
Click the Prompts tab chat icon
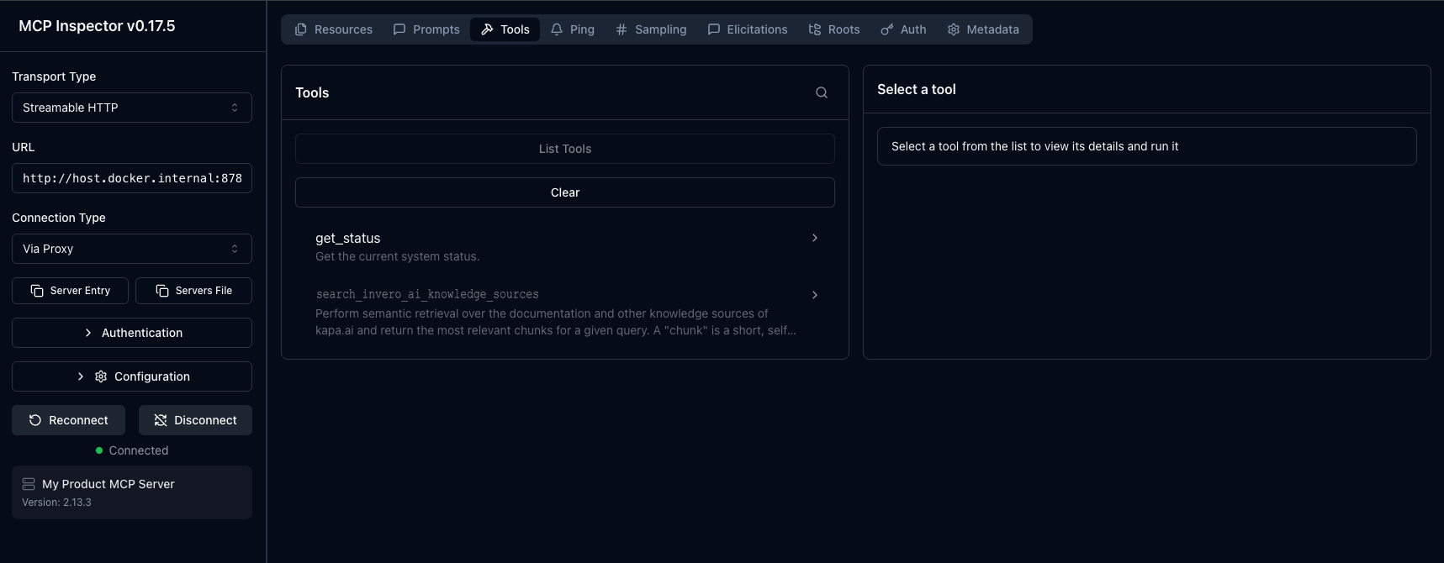(x=399, y=29)
